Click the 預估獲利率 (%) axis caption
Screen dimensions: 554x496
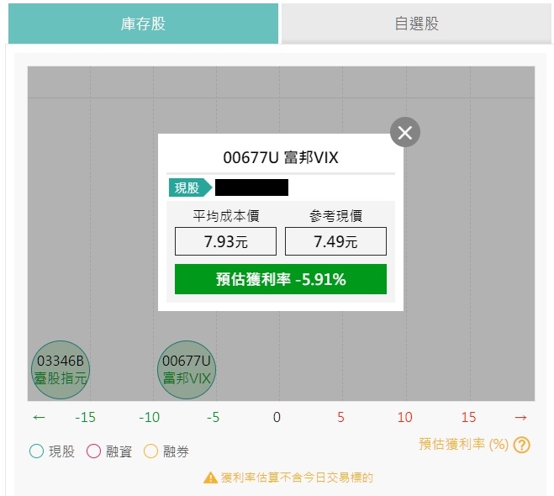pyautogui.click(x=463, y=444)
